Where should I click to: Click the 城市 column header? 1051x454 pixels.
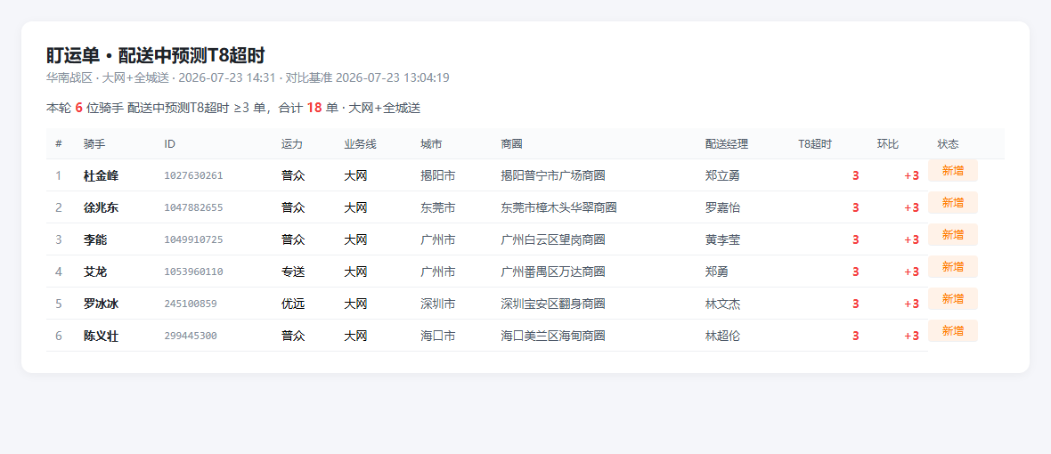point(431,144)
